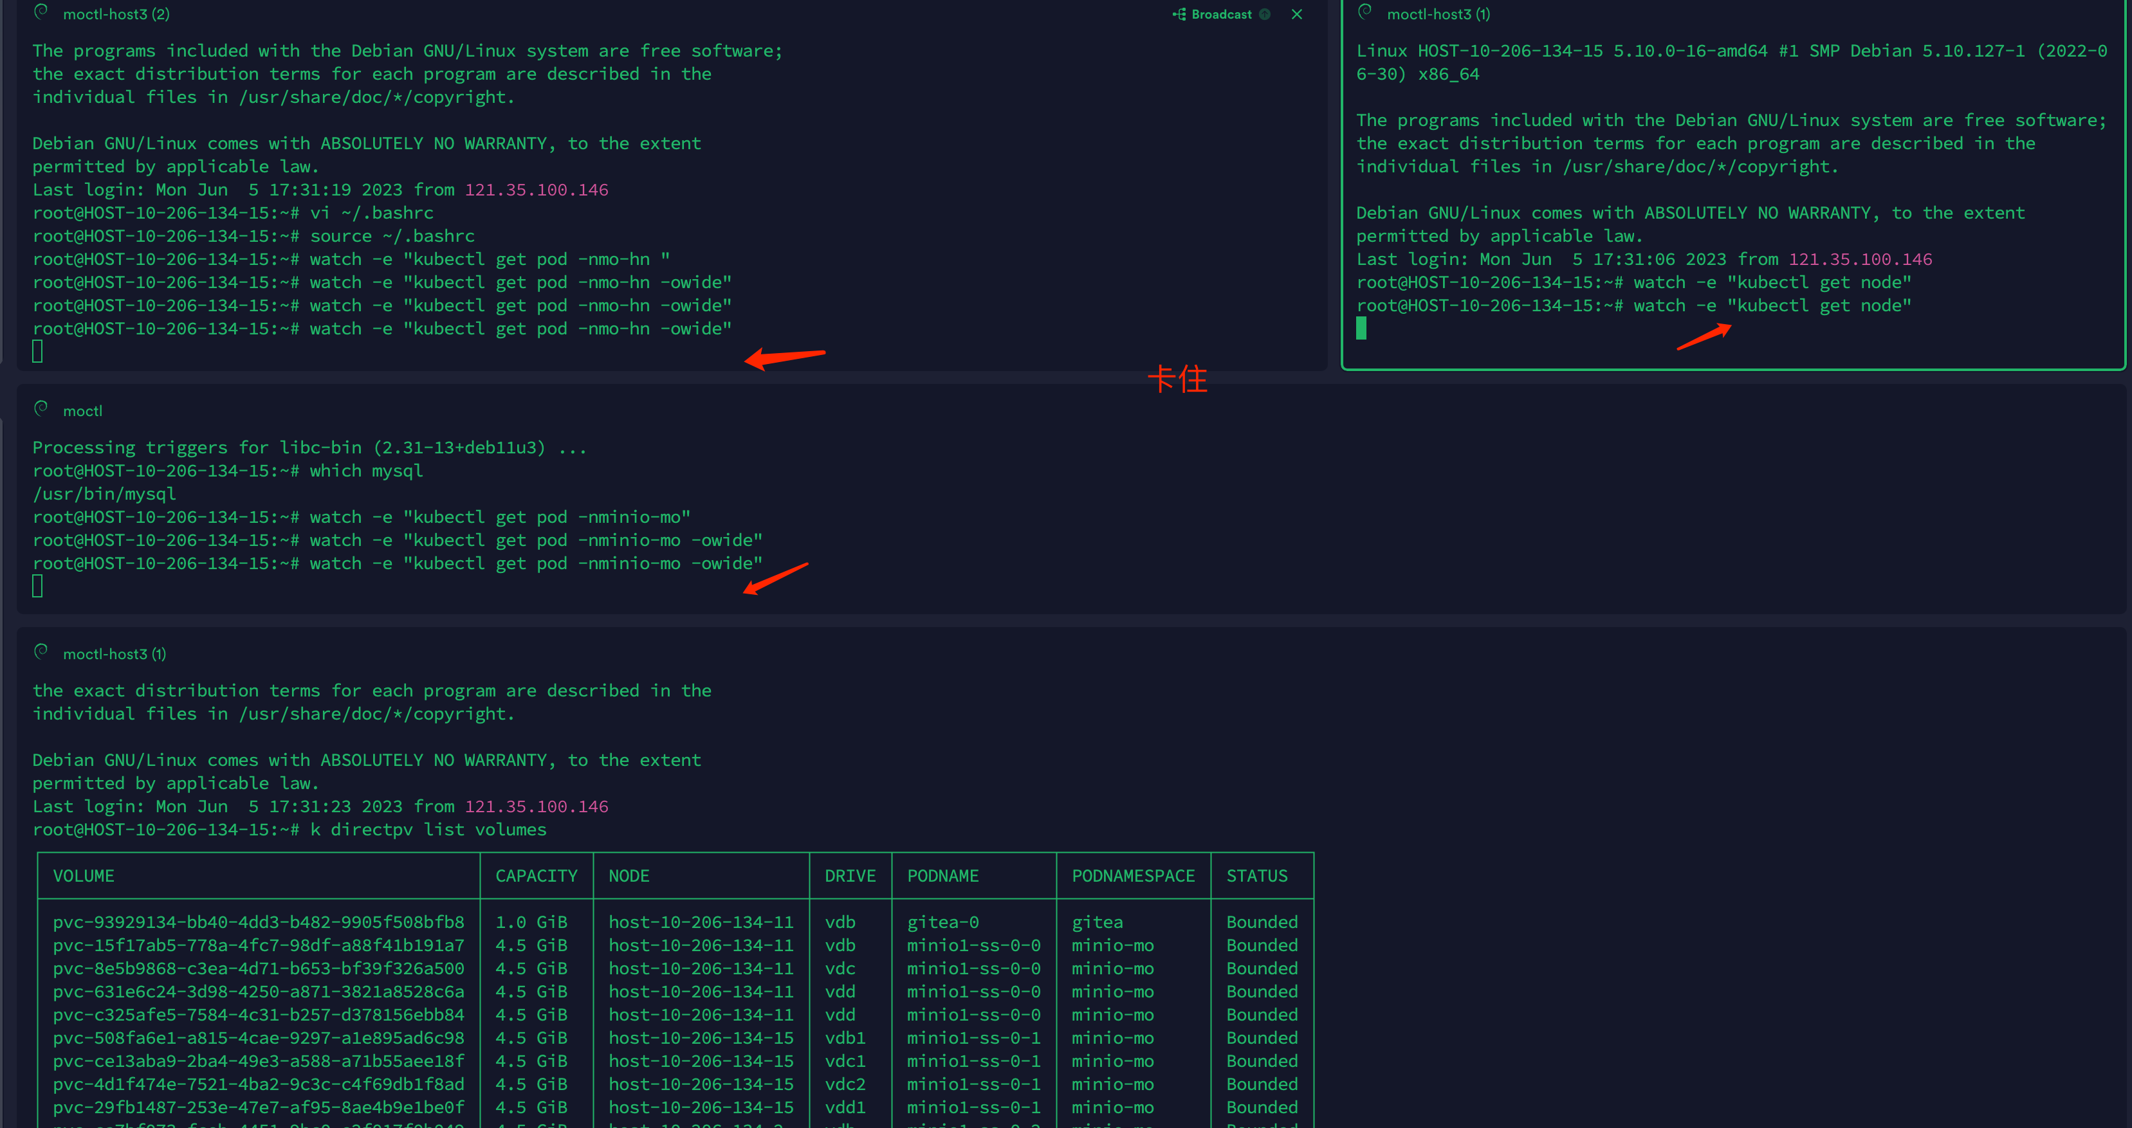Click the 121.35.100.146 address in bottom pane
The width and height of the screenshot is (2132, 1128).
537,806
